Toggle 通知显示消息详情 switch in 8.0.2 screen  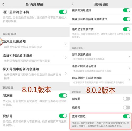click(127, 29)
